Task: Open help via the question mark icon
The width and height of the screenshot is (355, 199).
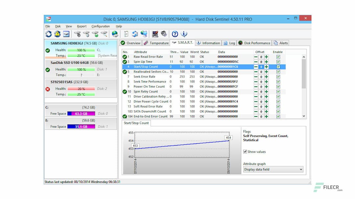Action: tap(175, 34)
